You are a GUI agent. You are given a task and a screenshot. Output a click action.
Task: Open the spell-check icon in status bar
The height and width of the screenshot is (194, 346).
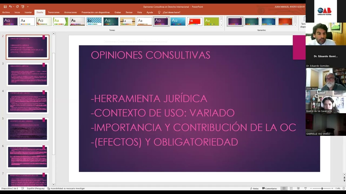coord(23,189)
